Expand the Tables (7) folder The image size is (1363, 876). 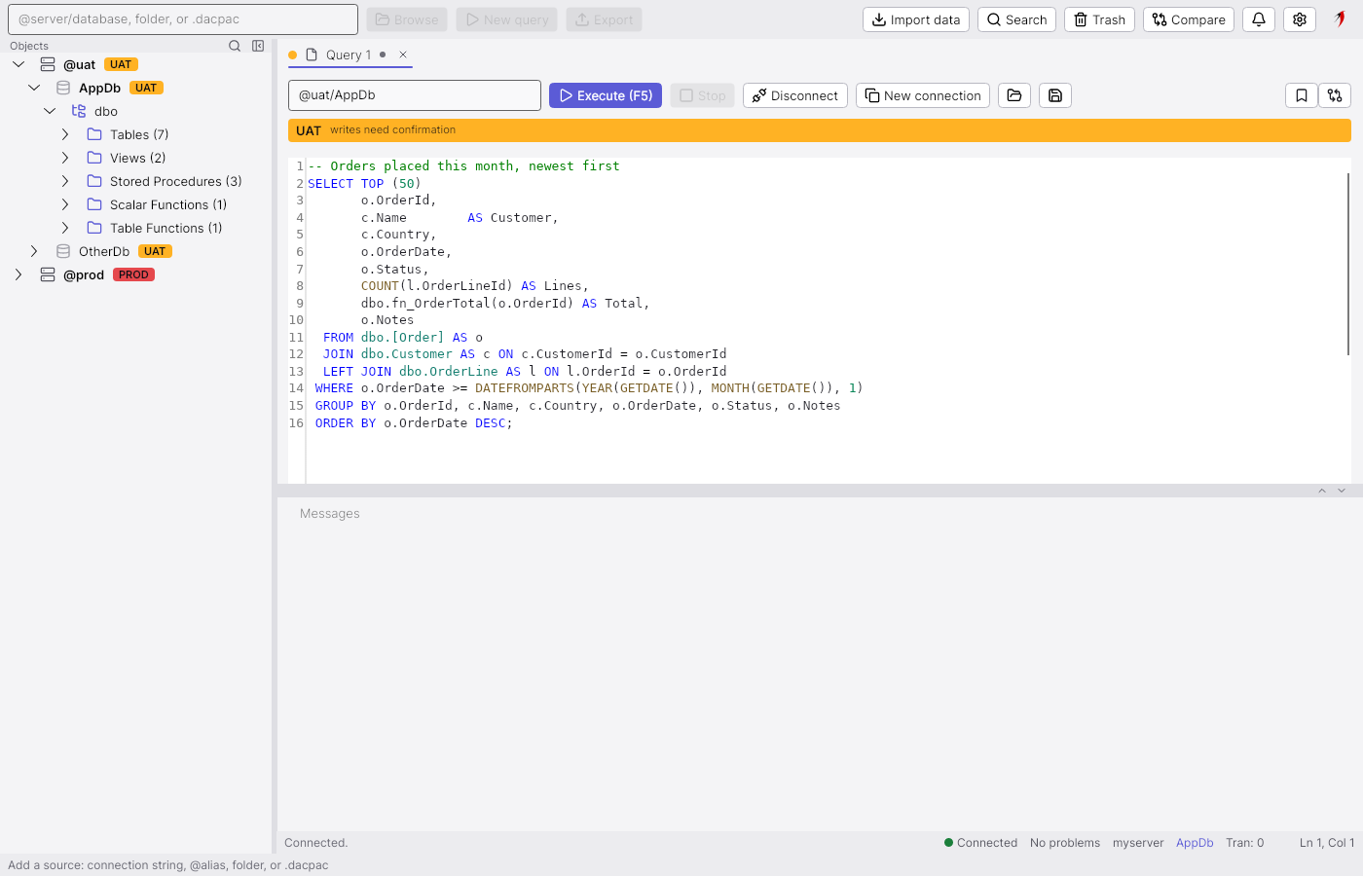(65, 134)
